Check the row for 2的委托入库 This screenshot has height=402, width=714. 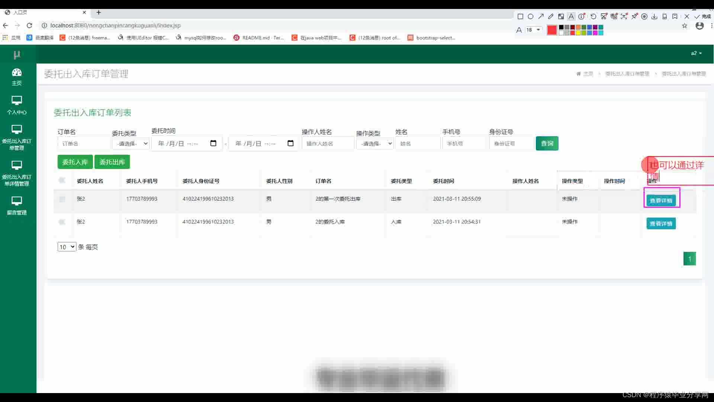click(x=62, y=222)
